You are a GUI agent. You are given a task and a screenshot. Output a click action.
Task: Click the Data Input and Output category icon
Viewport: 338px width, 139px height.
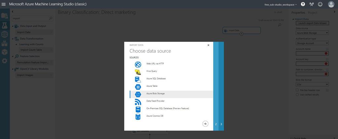pos(17,26)
